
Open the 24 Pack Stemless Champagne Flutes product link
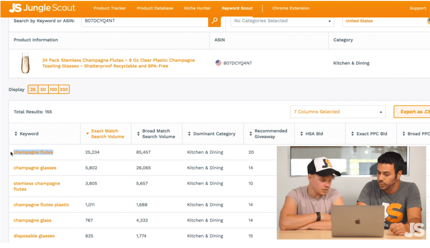tap(118, 63)
